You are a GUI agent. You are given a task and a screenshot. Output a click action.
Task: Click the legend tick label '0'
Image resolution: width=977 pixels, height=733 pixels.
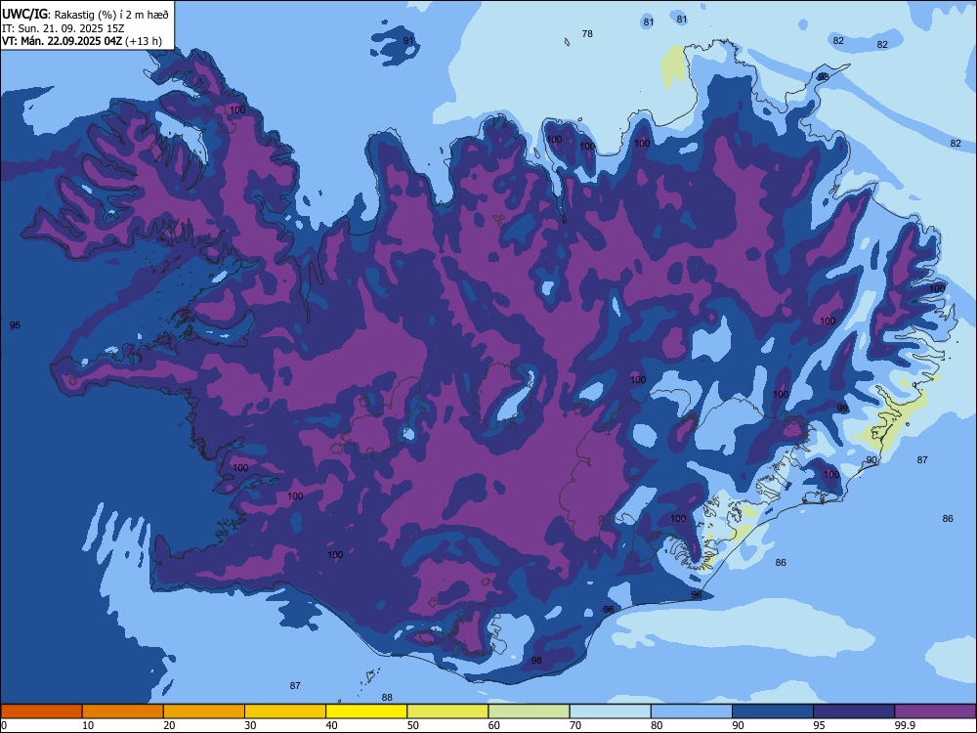point(4,725)
